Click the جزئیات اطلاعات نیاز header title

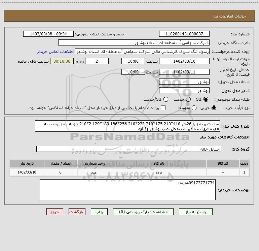(x=229, y=16)
